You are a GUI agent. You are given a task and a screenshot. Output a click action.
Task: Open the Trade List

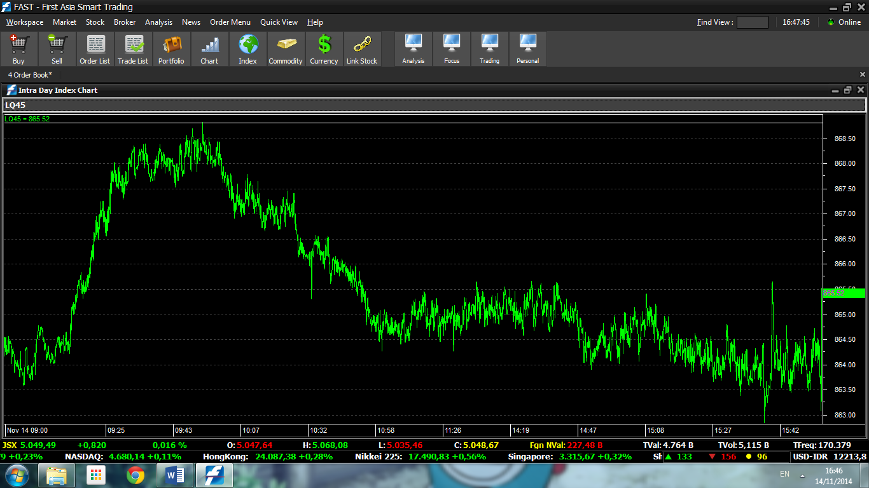point(133,50)
